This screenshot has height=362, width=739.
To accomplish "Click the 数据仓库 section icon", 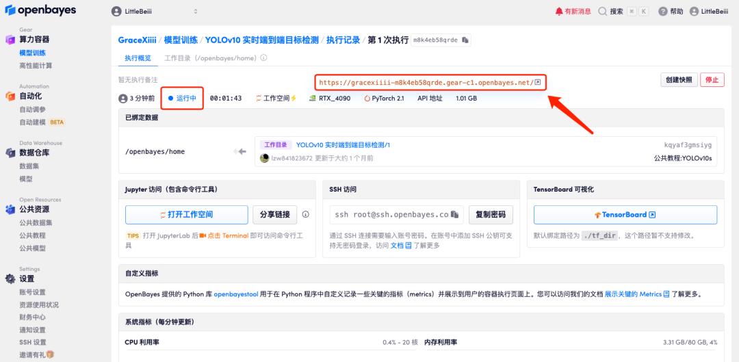I will click(10, 153).
